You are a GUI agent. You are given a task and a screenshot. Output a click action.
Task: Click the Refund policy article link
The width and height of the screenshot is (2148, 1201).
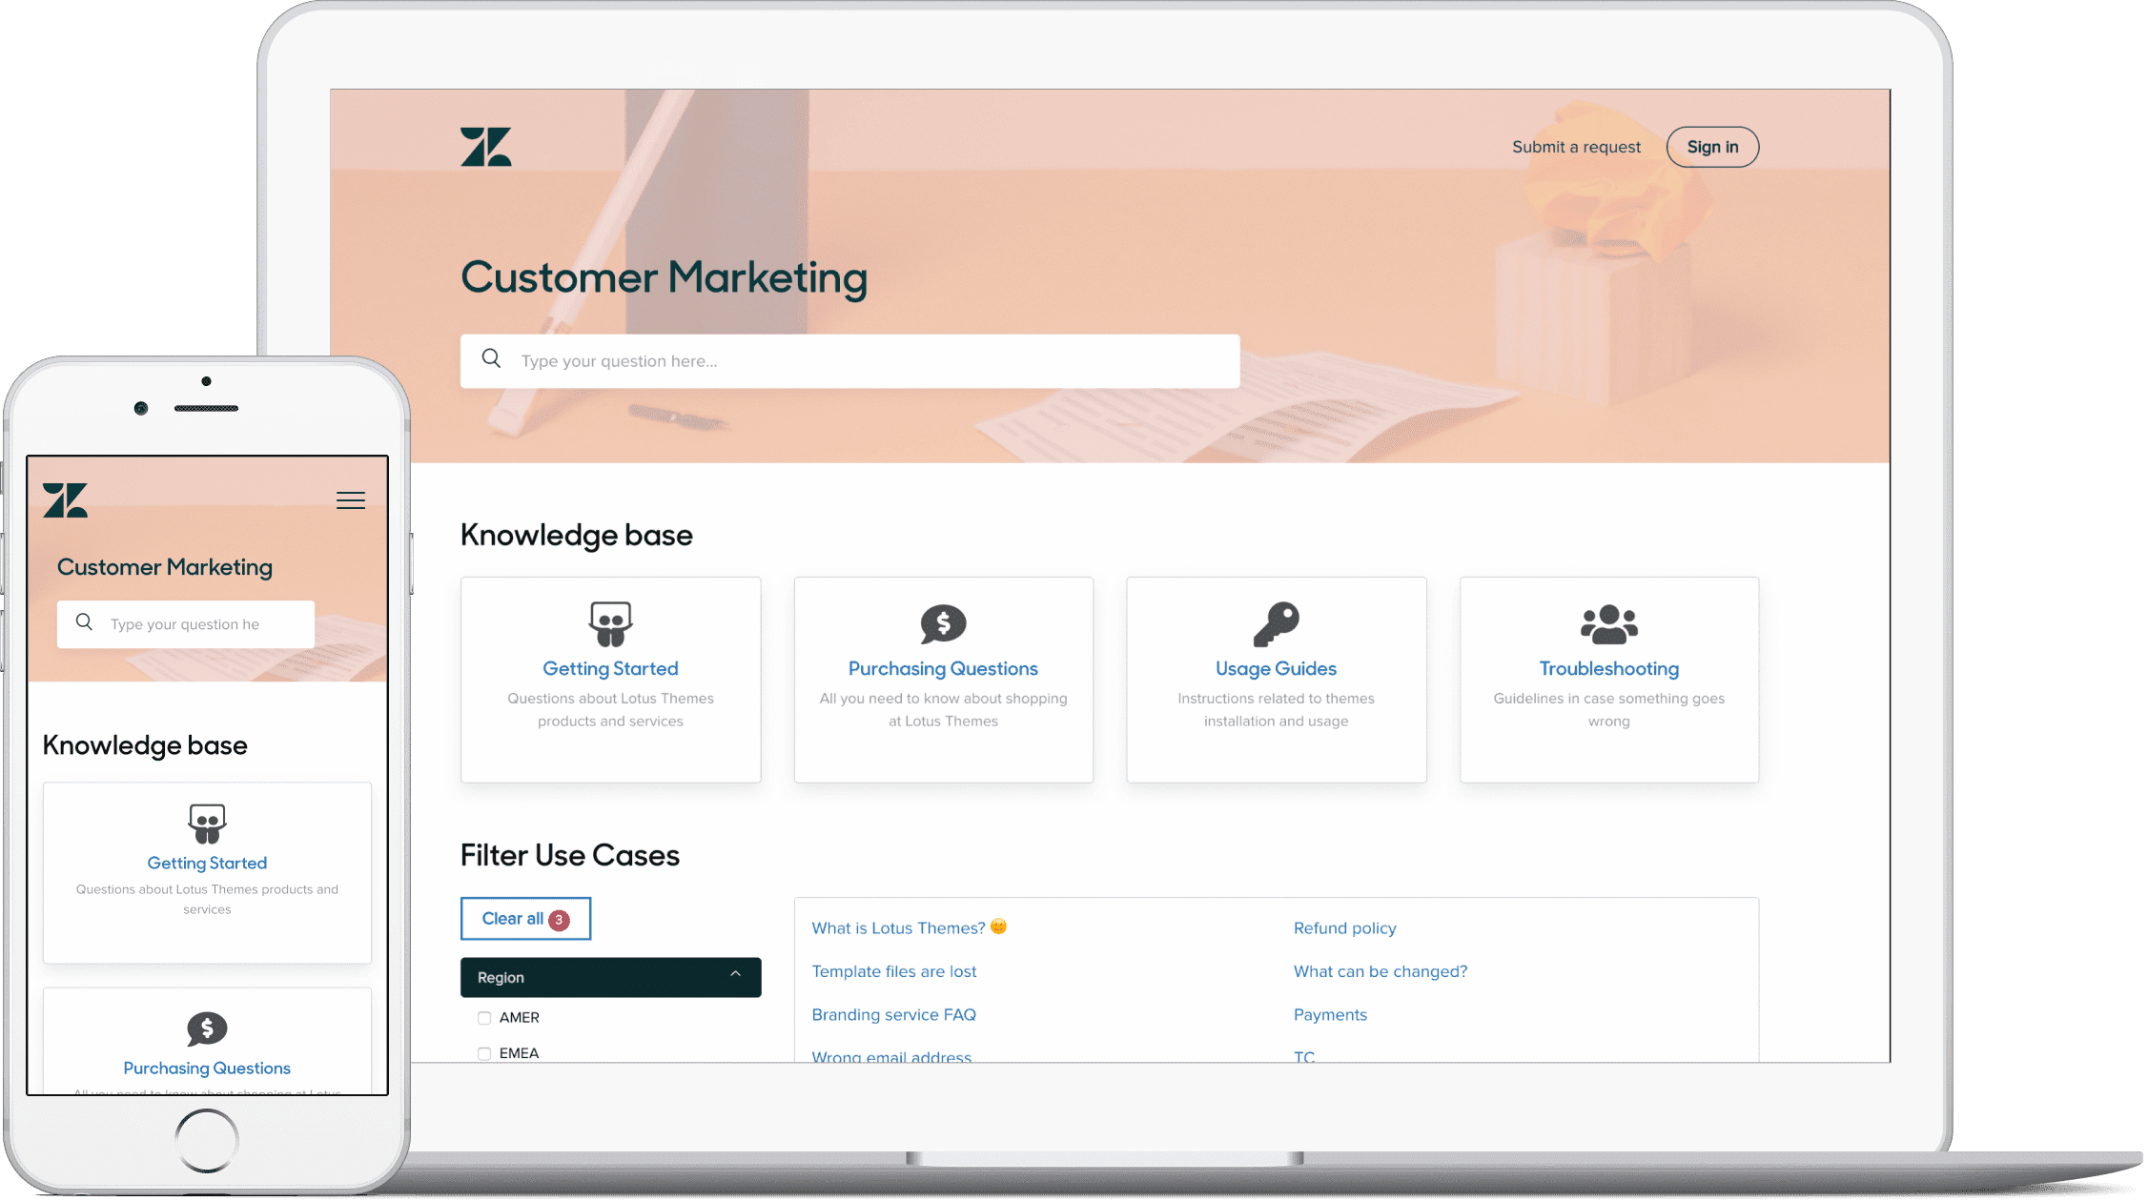[x=1342, y=926]
